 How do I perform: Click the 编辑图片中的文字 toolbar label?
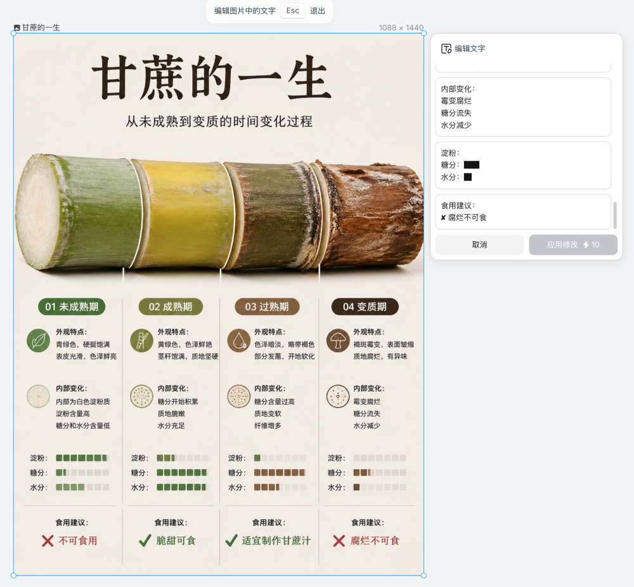[245, 11]
